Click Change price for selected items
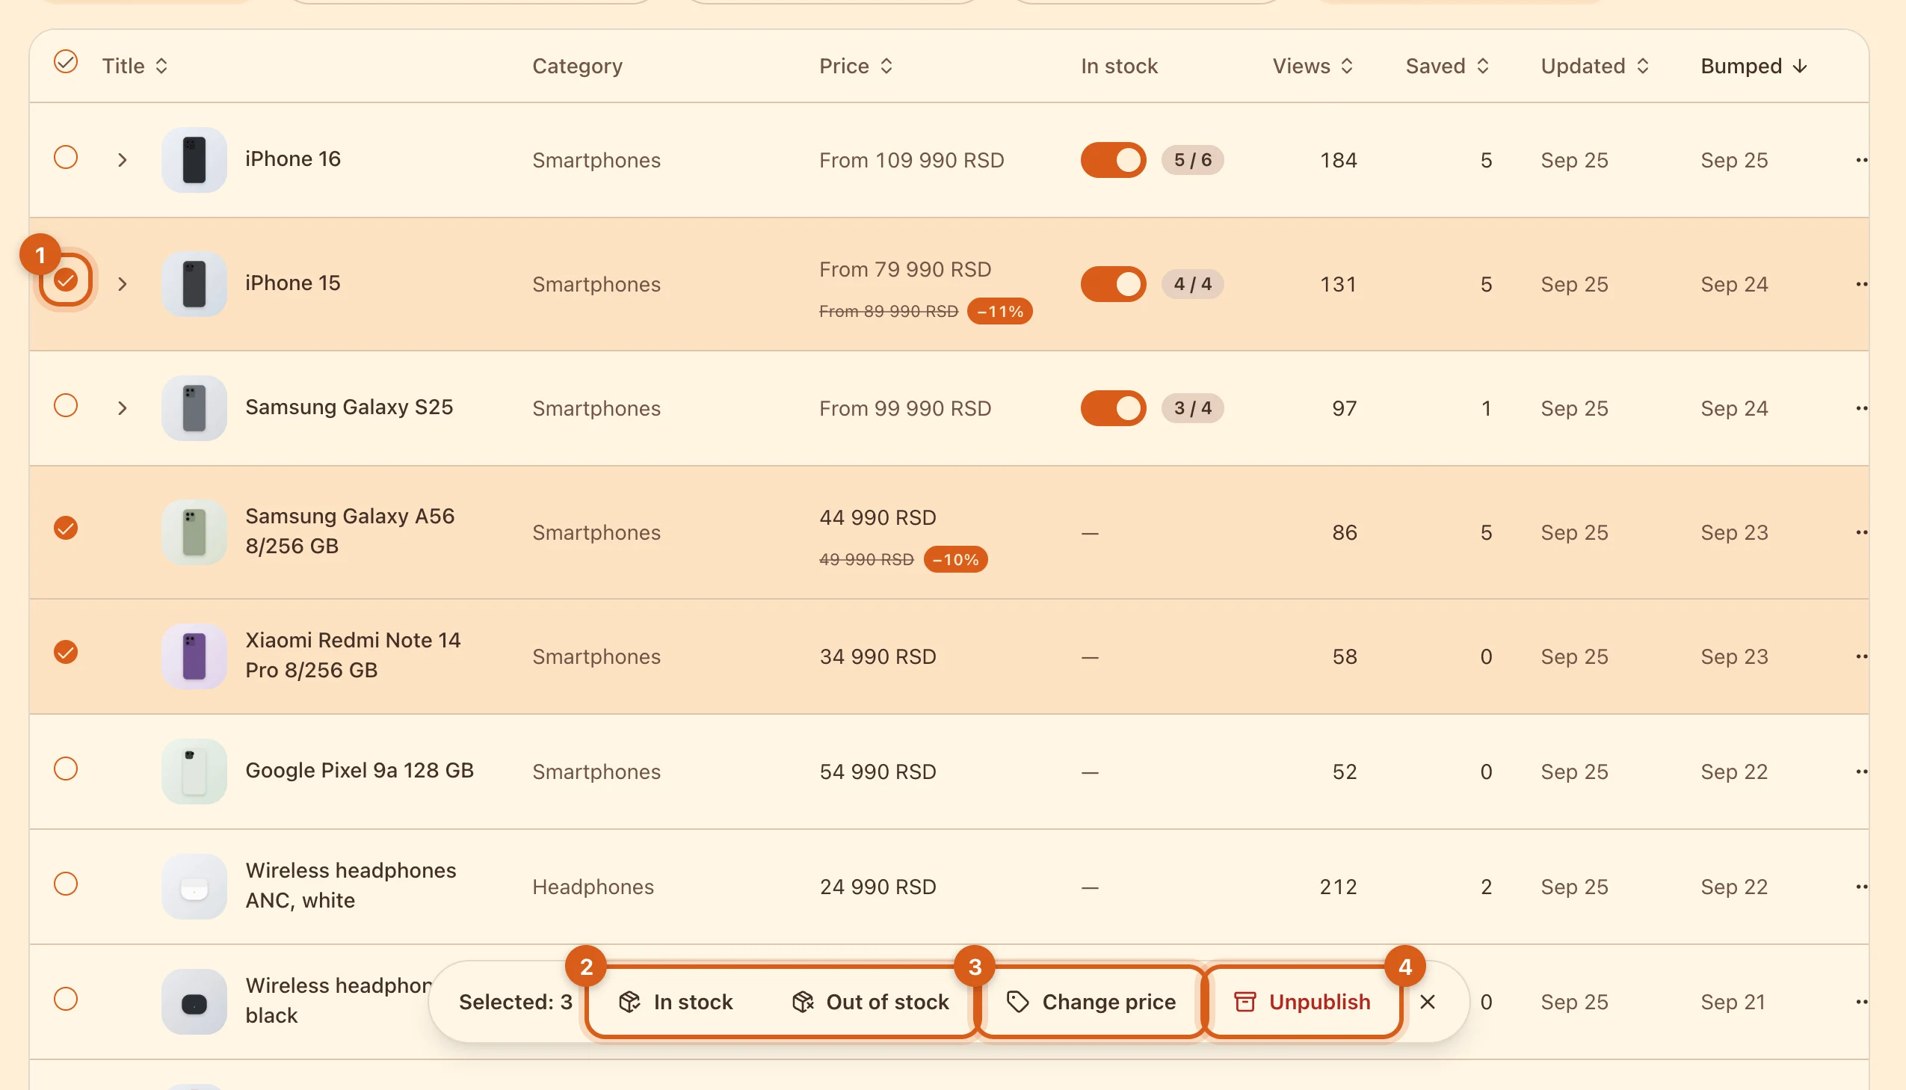The image size is (1906, 1090). click(1091, 1003)
